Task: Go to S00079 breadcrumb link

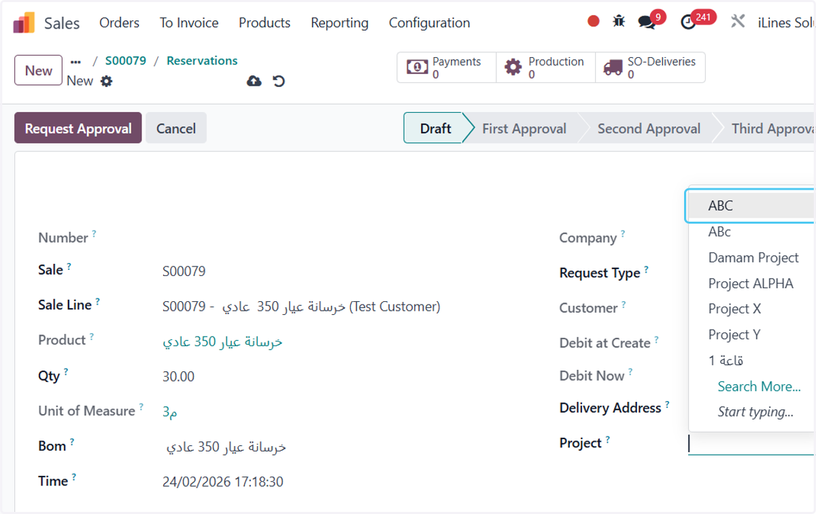Action: [125, 61]
